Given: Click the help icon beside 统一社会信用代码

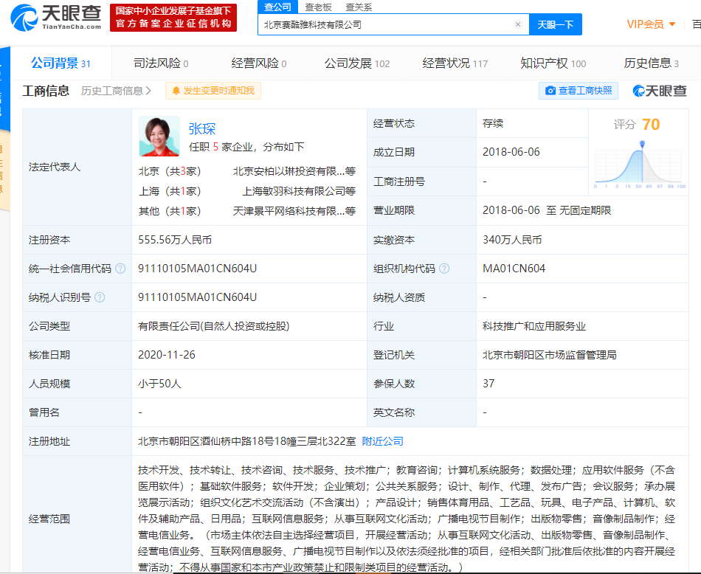Looking at the screenshot, I should 120,269.
